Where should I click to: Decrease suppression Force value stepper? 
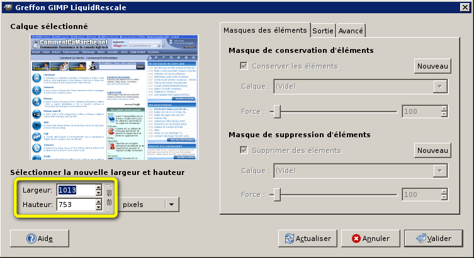click(x=444, y=198)
